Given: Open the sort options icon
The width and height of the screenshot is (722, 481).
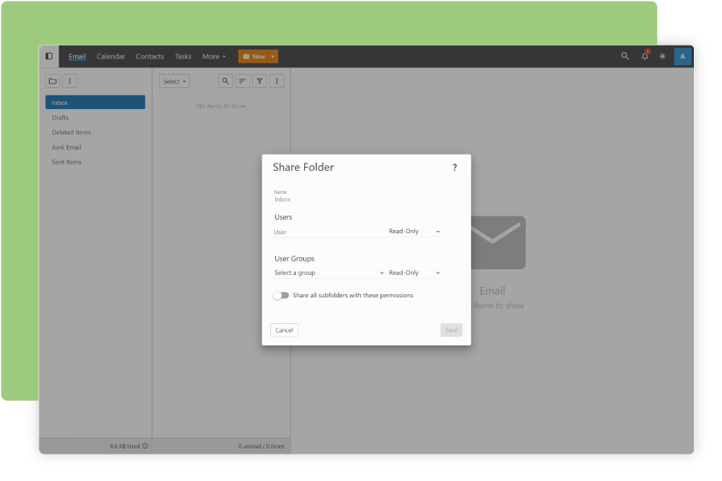Looking at the screenshot, I should click(242, 81).
